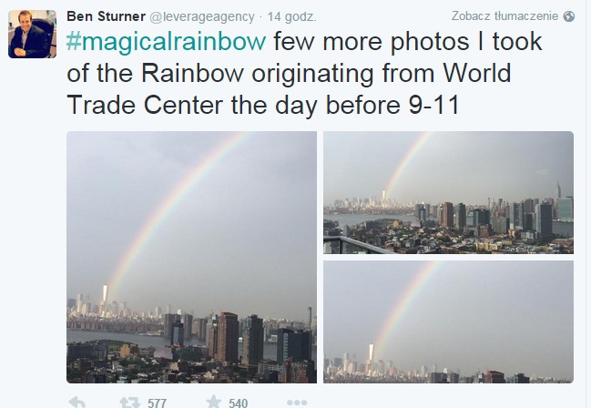
Task: Click the '14 godz.' timestamp
Action: coord(291,17)
